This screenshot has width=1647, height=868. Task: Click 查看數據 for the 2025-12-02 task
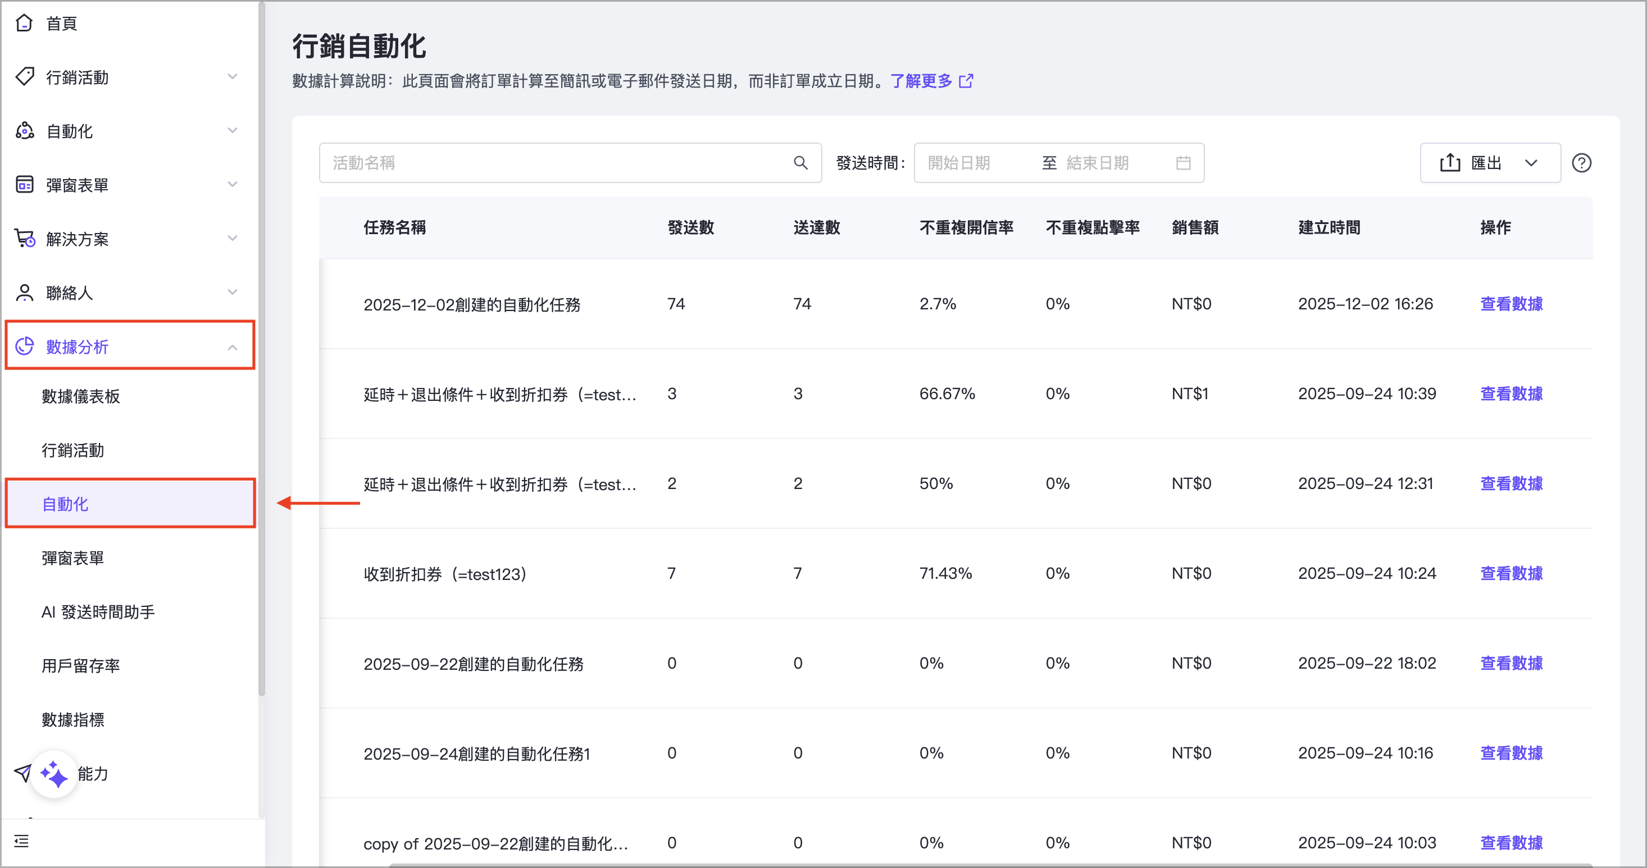pyautogui.click(x=1512, y=304)
